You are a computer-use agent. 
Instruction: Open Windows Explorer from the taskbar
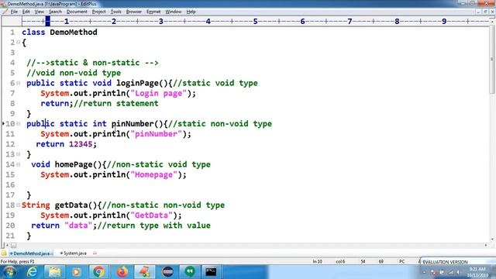pyautogui.click(x=54, y=272)
